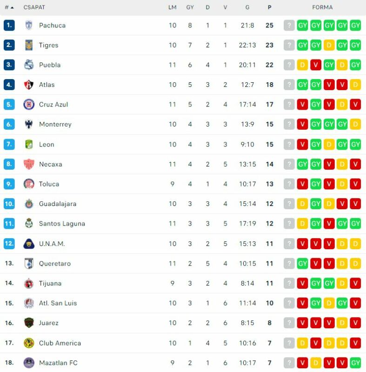Open the Monterrey team link
366x372 pixels.
pos(55,124)
